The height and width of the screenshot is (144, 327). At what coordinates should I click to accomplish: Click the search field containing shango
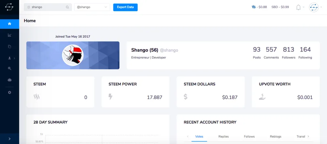(48, 7)
